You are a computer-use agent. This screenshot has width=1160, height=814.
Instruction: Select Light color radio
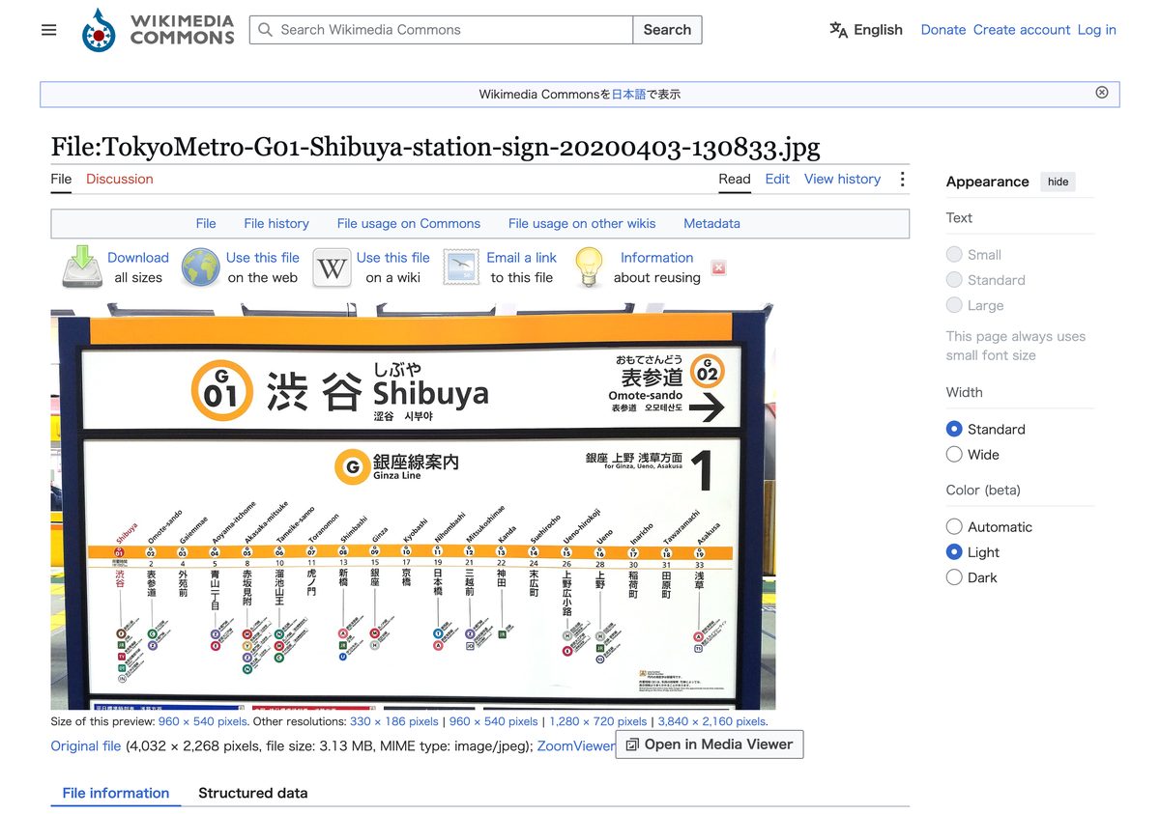954,551
